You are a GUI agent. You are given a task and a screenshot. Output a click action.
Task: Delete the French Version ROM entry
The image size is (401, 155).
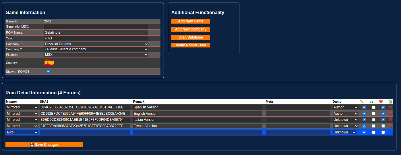pos(390,126)
